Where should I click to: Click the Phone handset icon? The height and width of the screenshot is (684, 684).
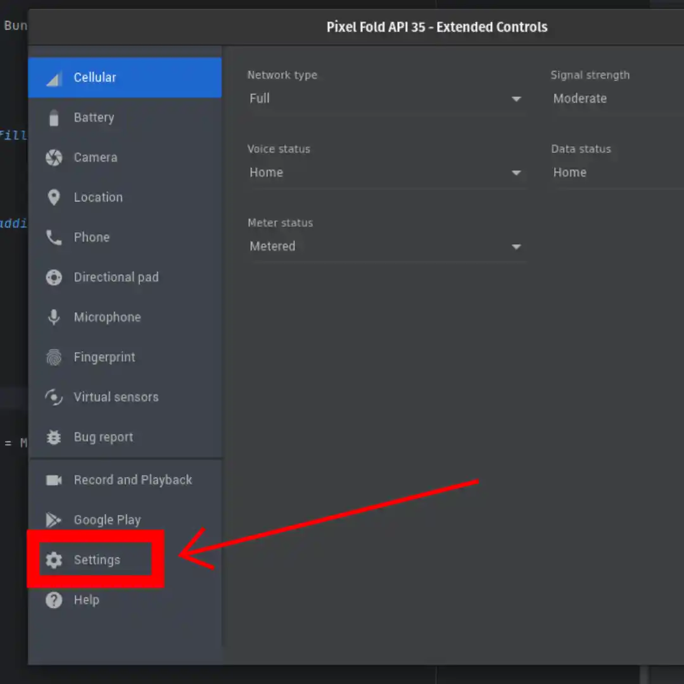click(54, 237)
